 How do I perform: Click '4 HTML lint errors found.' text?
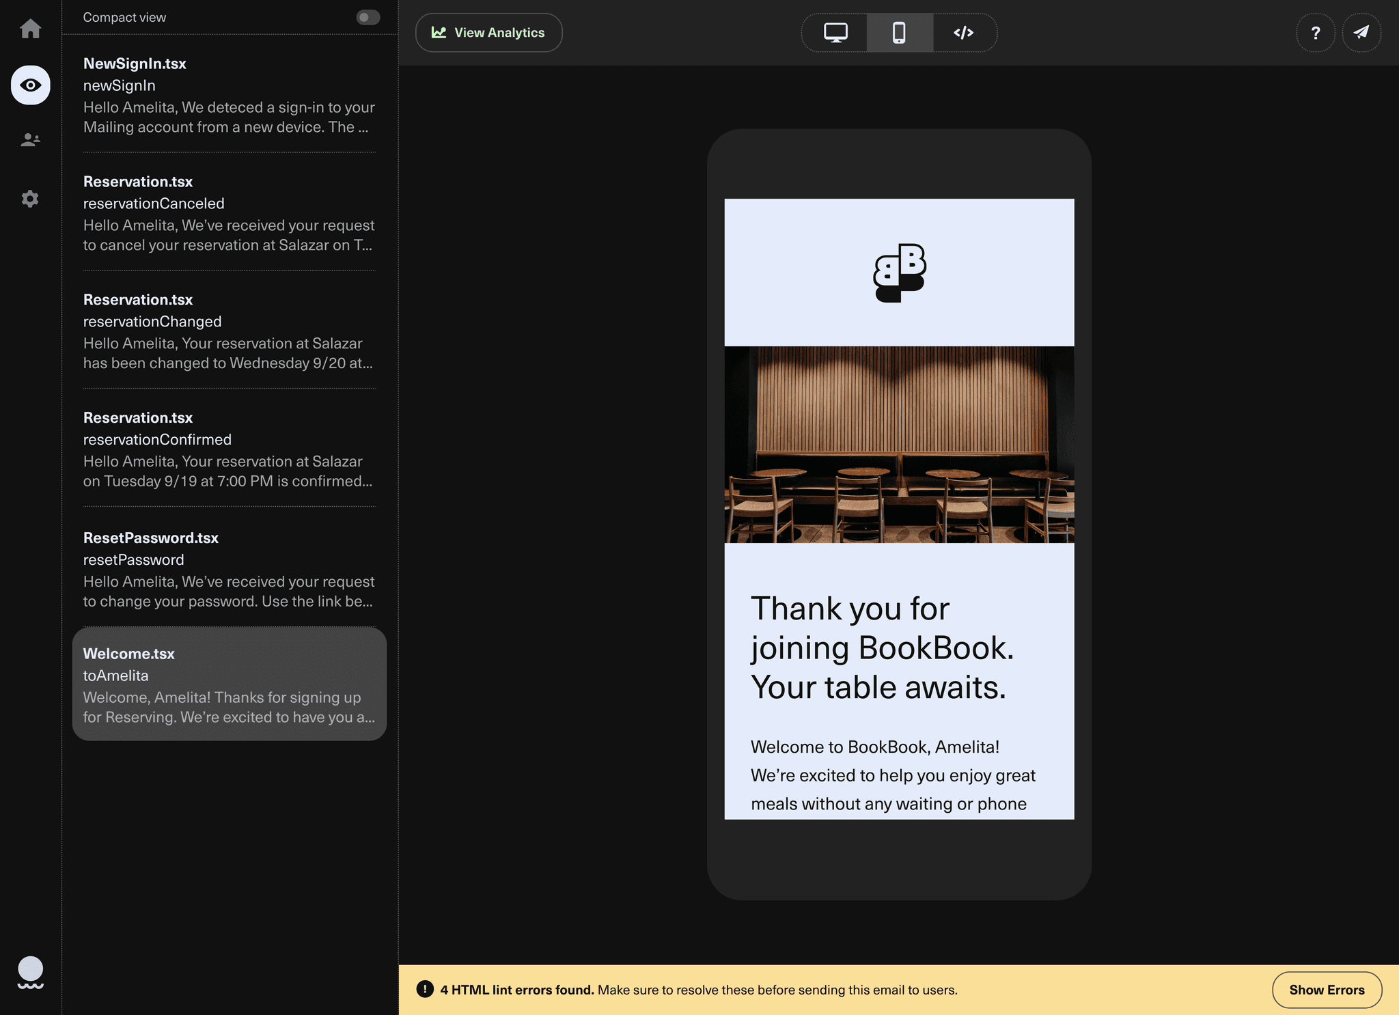point(517,990)
